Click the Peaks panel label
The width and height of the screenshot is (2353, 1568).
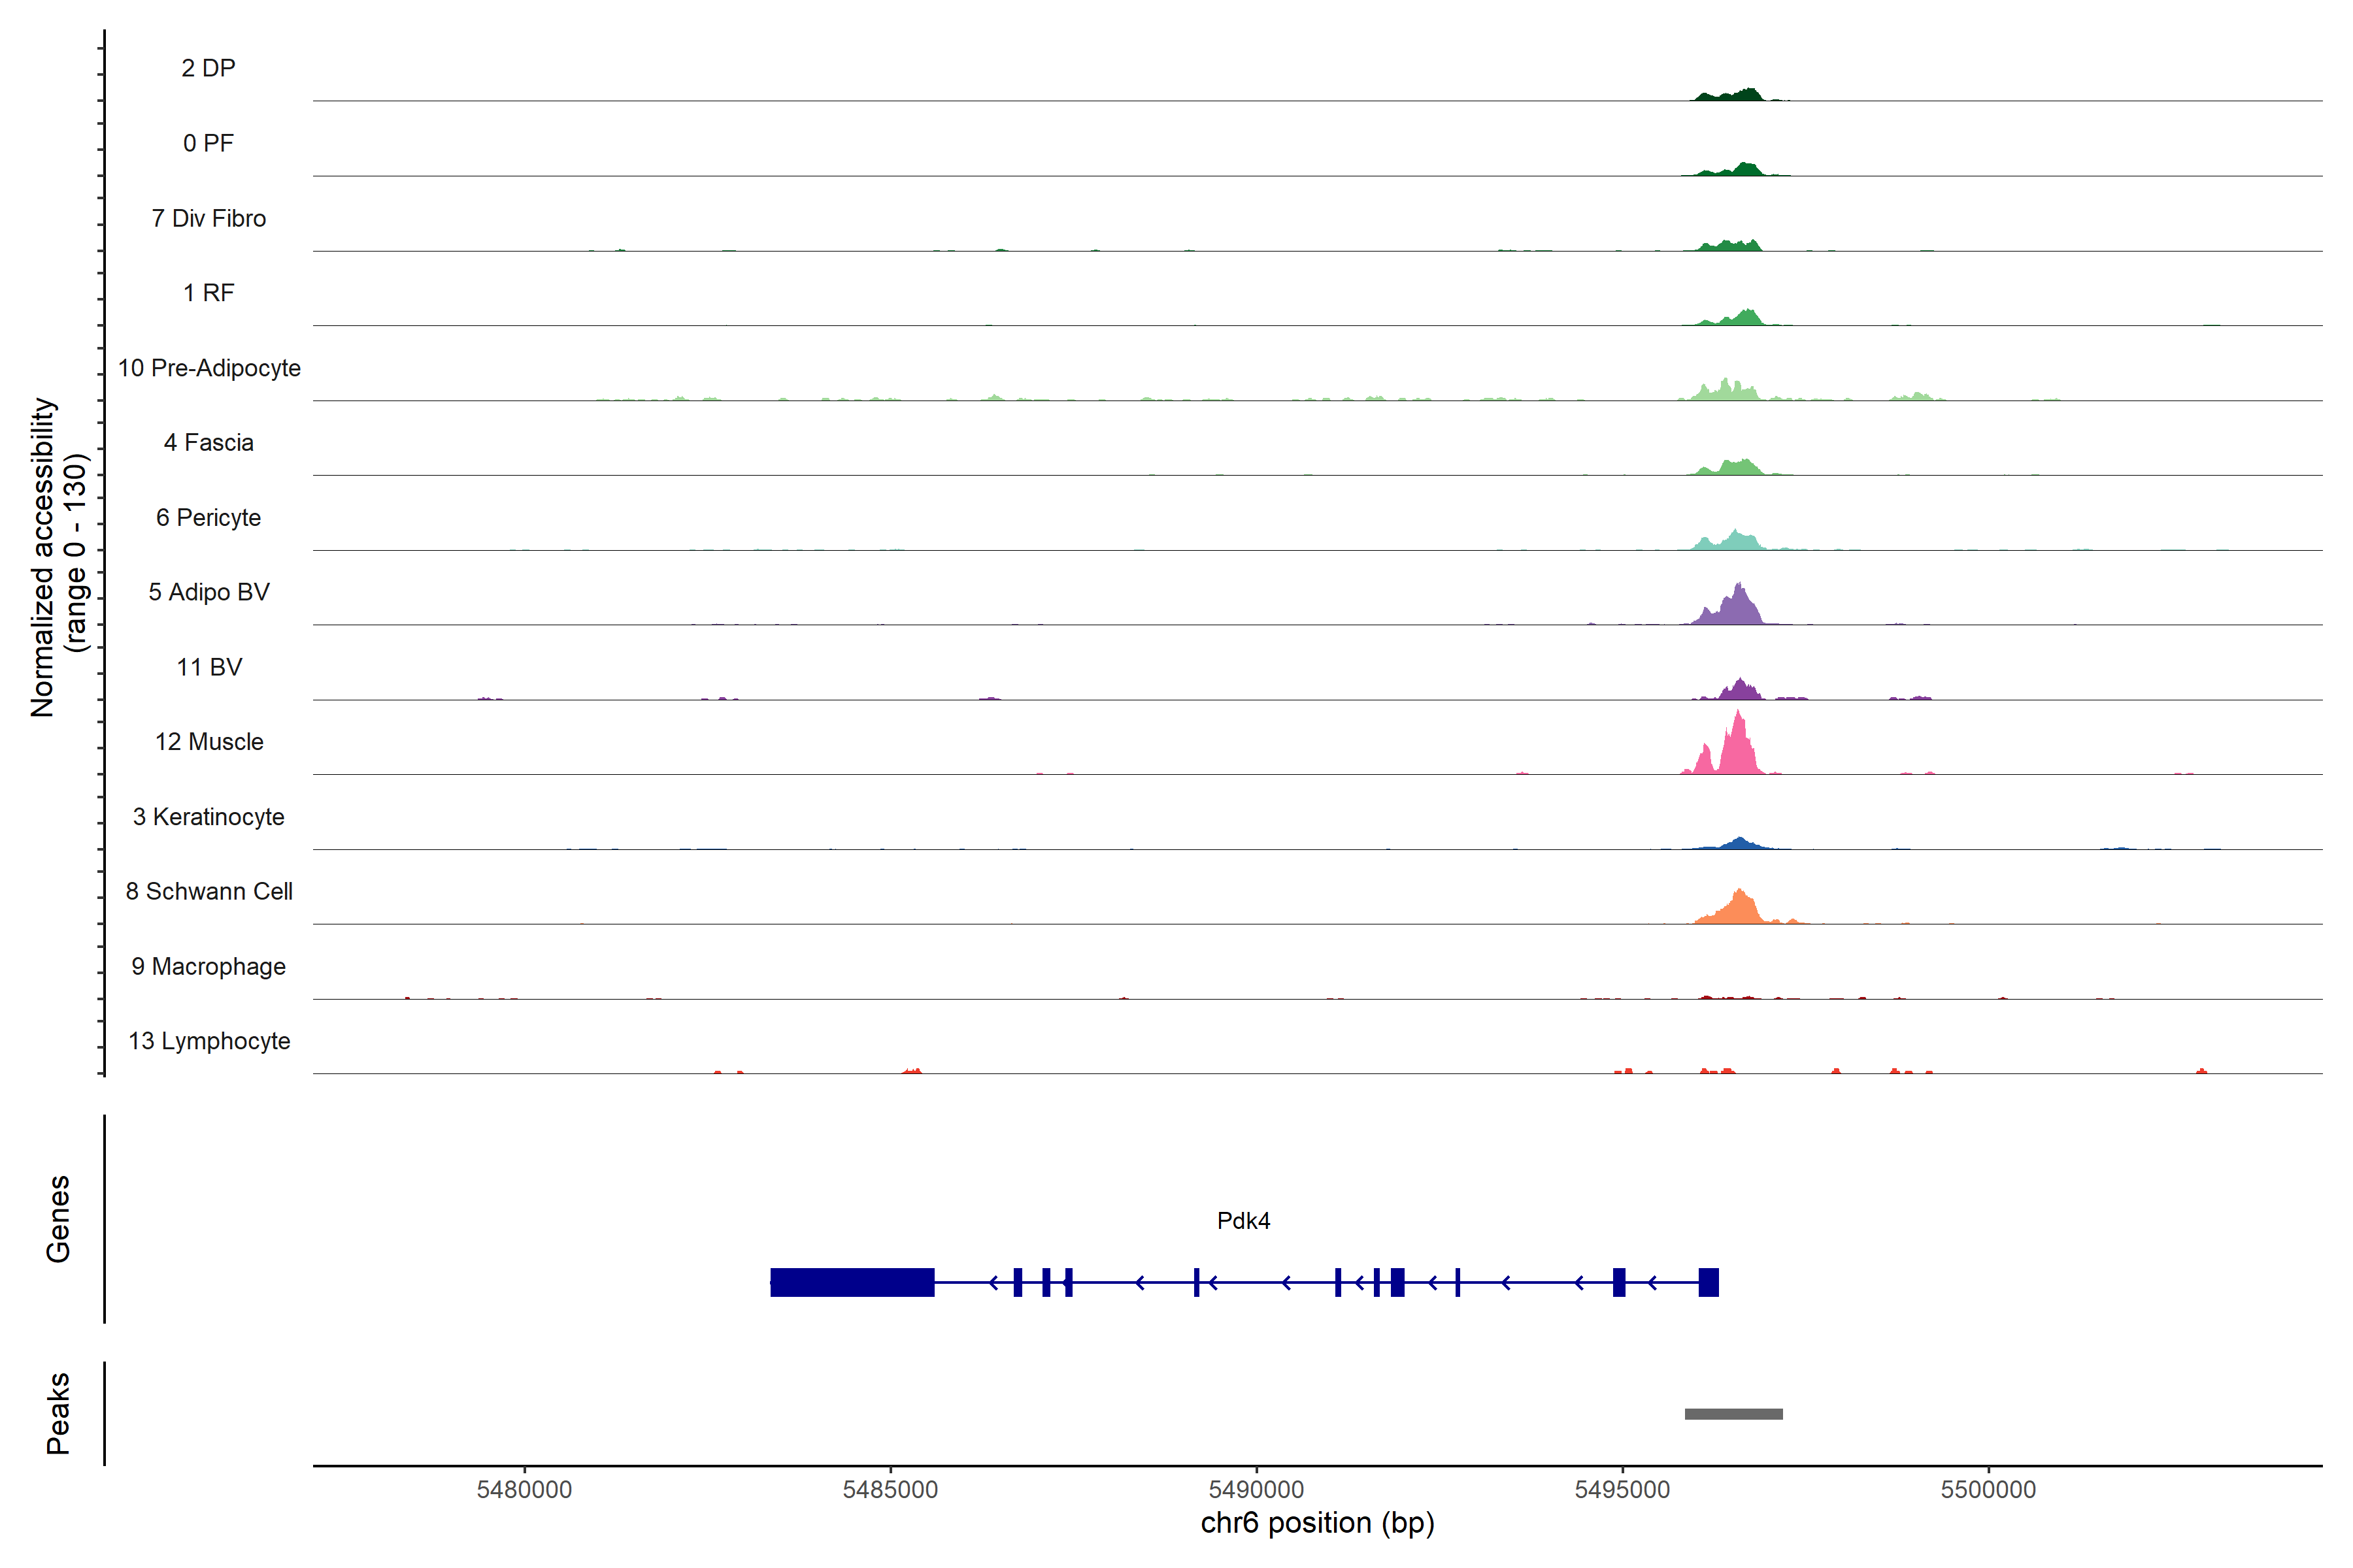coord(58,1413)
